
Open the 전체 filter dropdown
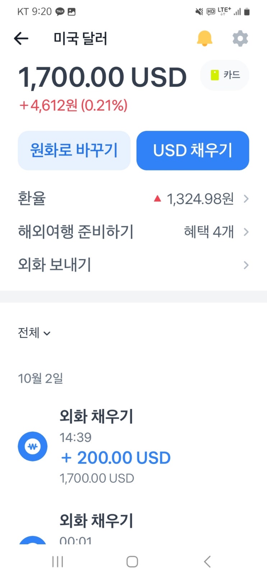pos(34,333)
